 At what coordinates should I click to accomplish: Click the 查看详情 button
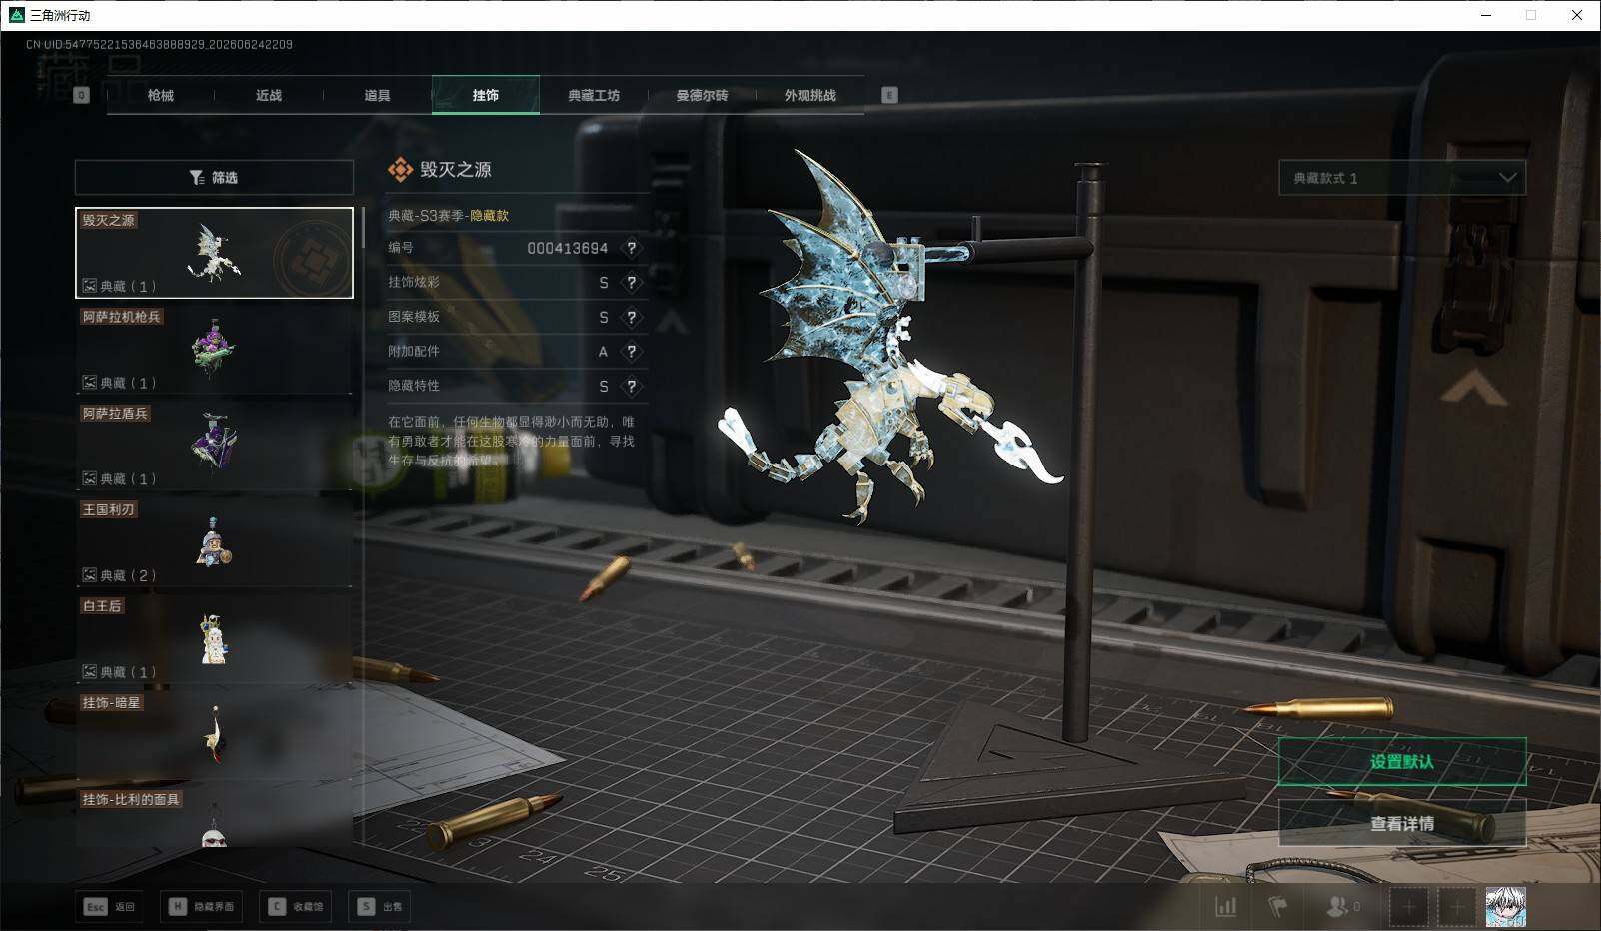click(x=1402, y=824)
